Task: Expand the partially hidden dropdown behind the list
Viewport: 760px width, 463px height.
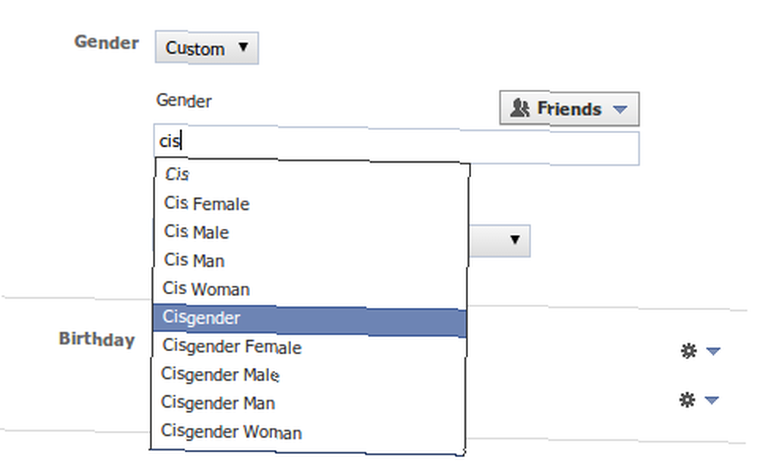Action: click(x=500, y=240)
